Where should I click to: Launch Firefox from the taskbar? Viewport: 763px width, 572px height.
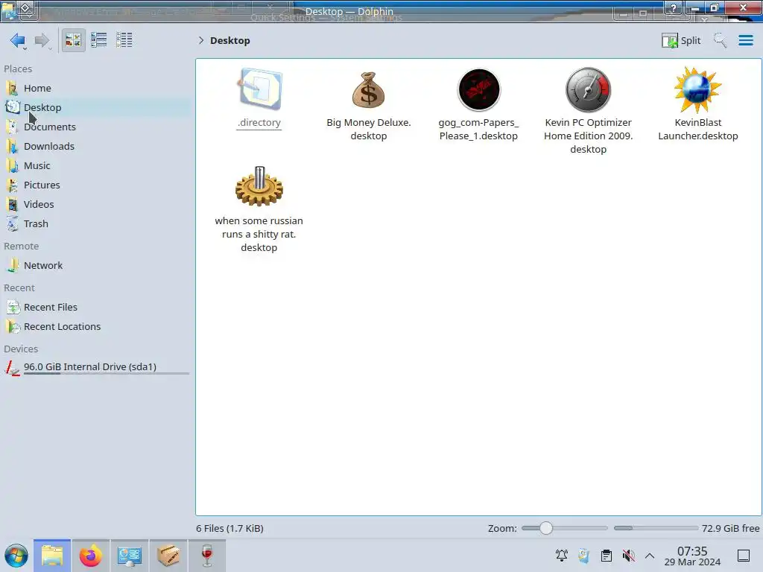pyautogui.click(x=90, y=556)
